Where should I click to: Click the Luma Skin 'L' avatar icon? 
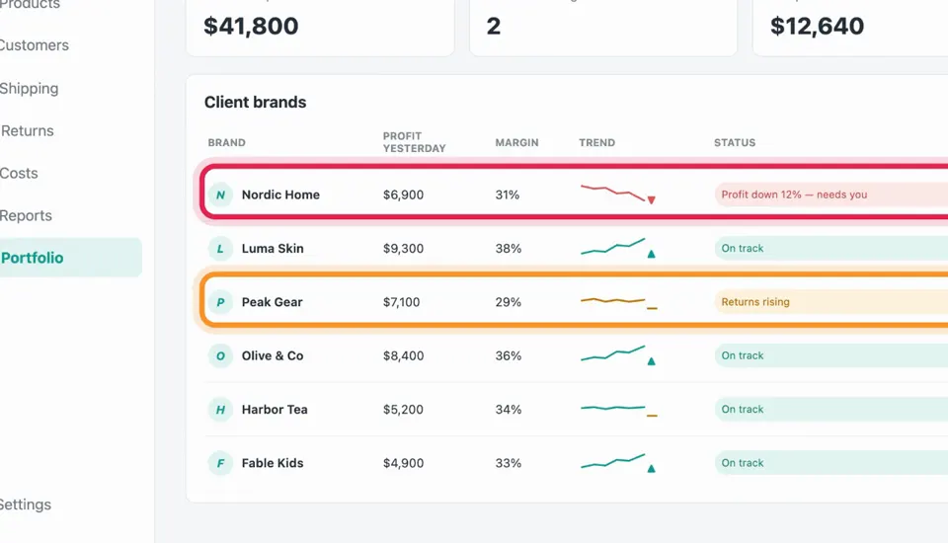coord(220,249)
